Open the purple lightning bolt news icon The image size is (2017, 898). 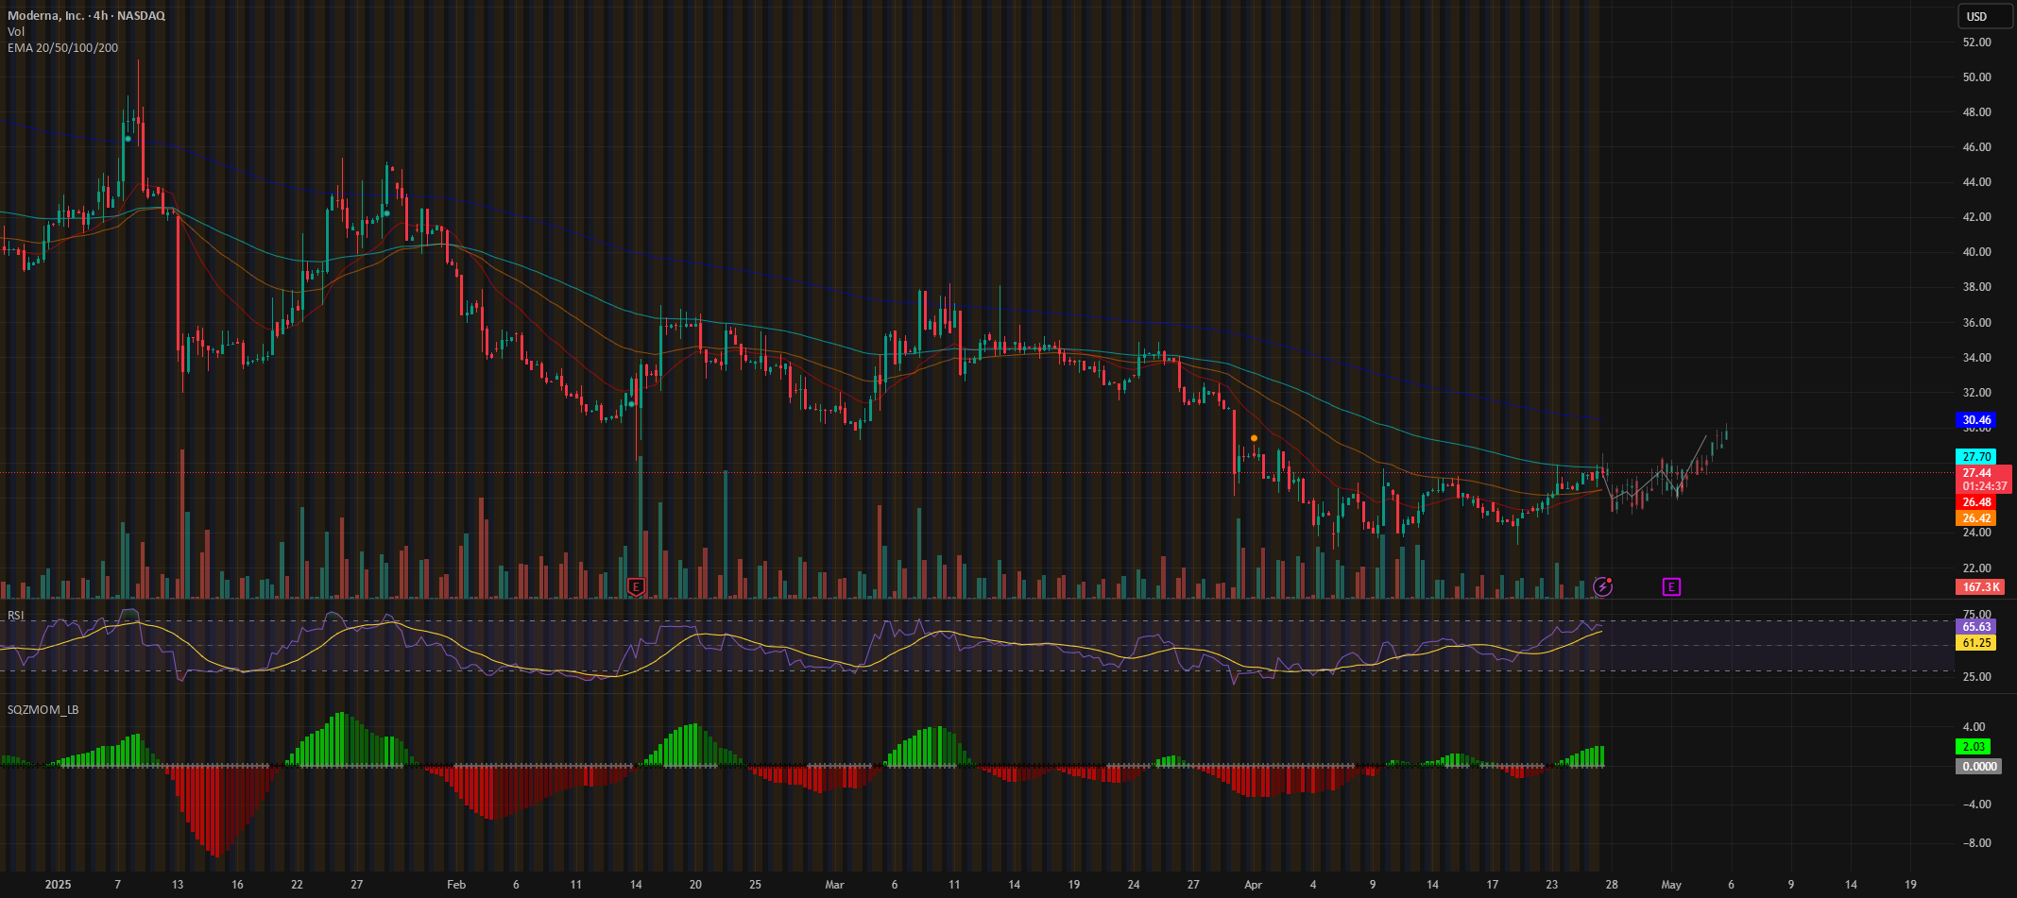[1602, 586]
